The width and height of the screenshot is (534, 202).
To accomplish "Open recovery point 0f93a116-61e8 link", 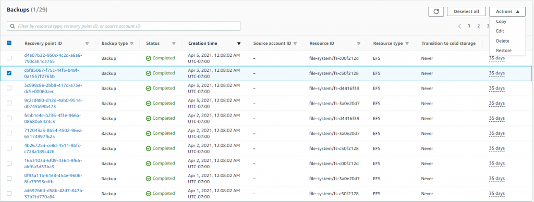I will [53, 178].
